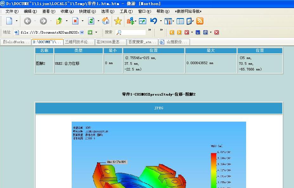Viewport: 294px width, 188px height.
Task: Go forward with the Forward arrow
Action: pyautogui.click(x=43, y=21)
